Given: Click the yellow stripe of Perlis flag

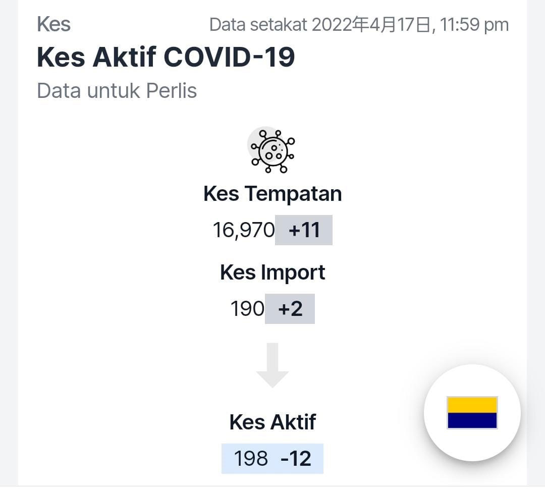Looking at the screenshot, I should (x=472, y=405).
